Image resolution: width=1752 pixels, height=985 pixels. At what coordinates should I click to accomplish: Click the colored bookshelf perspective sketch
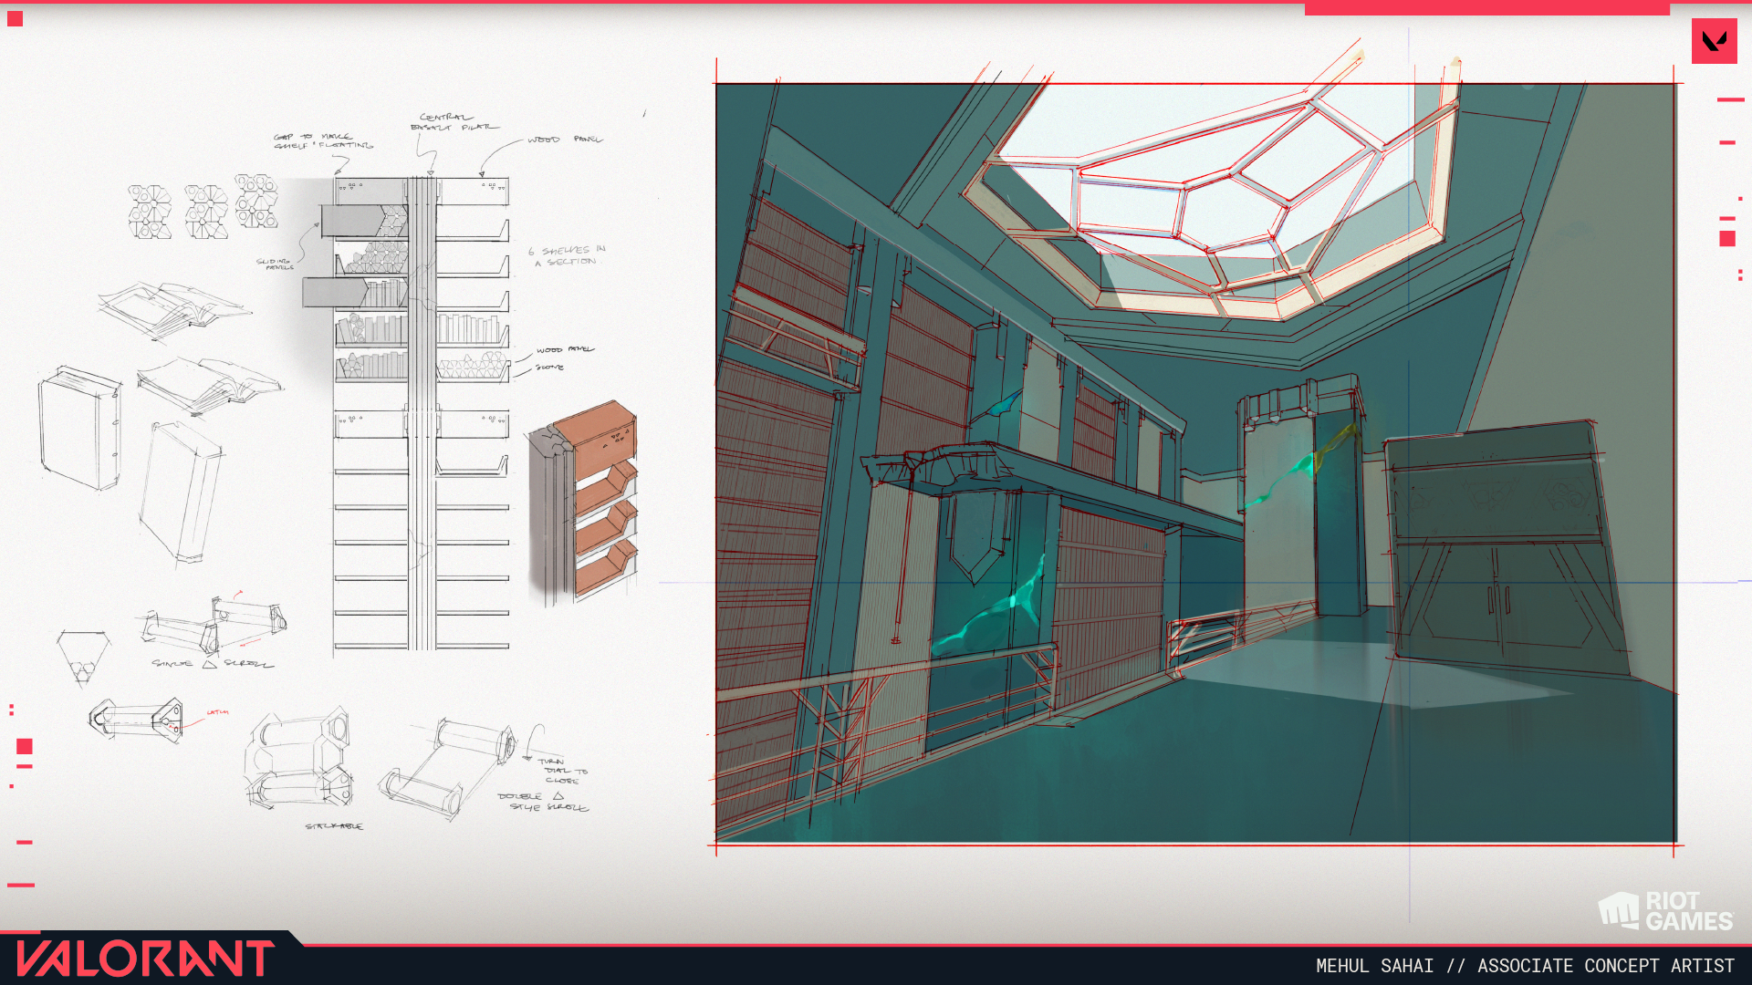[x=581, y=503]
